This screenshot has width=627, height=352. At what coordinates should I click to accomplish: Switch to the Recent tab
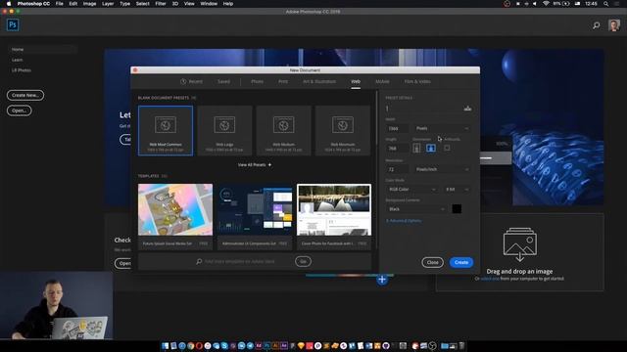coord(192,81)
